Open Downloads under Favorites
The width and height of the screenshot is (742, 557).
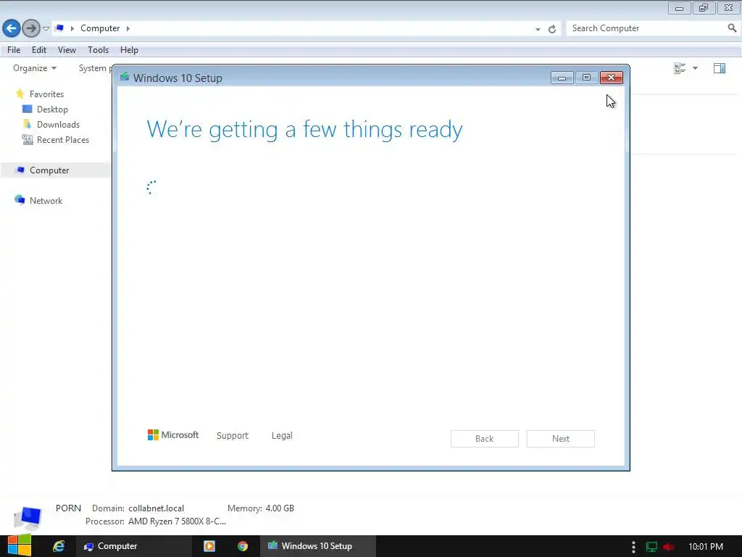[x=58, y=125]
